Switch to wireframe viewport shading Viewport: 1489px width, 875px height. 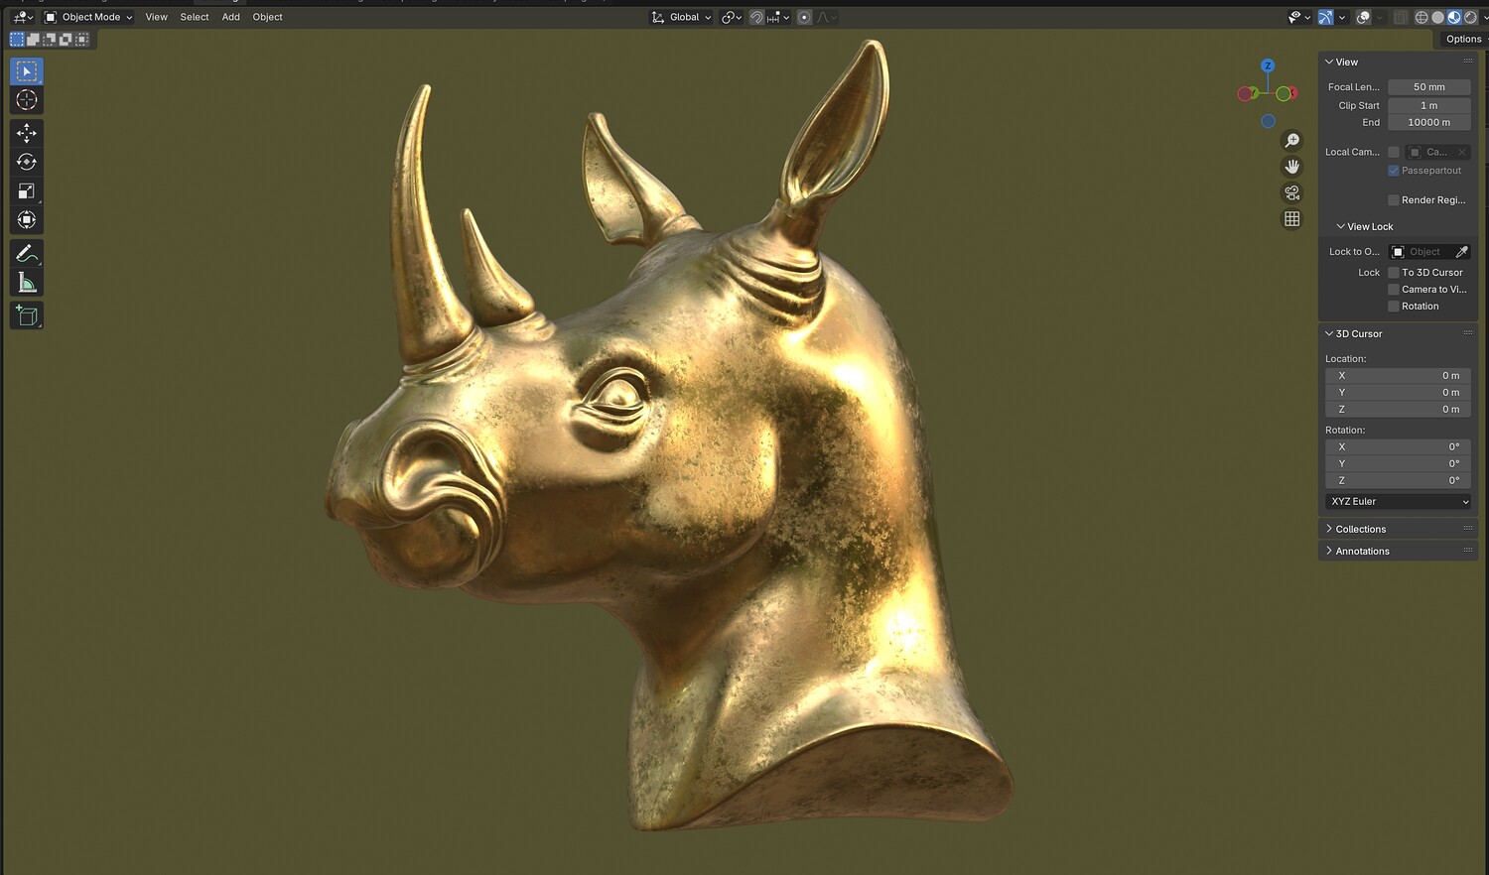1421,17
